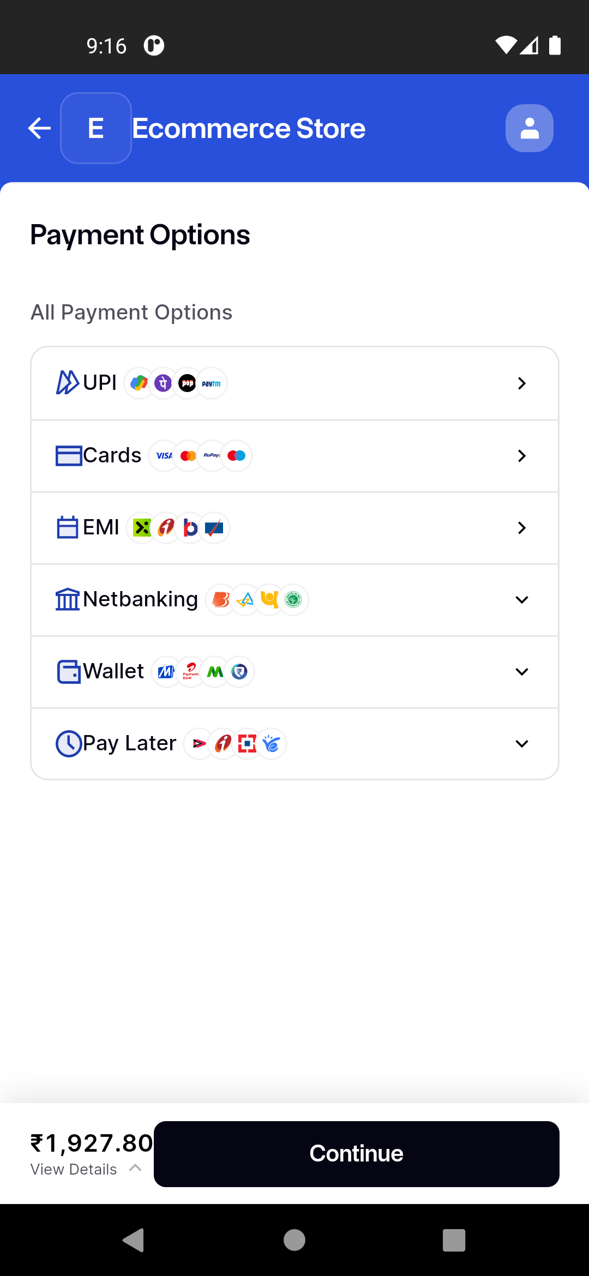Open the EMI options arrow
Screen dimensions: 589x1276
click(x=521, y=528)
